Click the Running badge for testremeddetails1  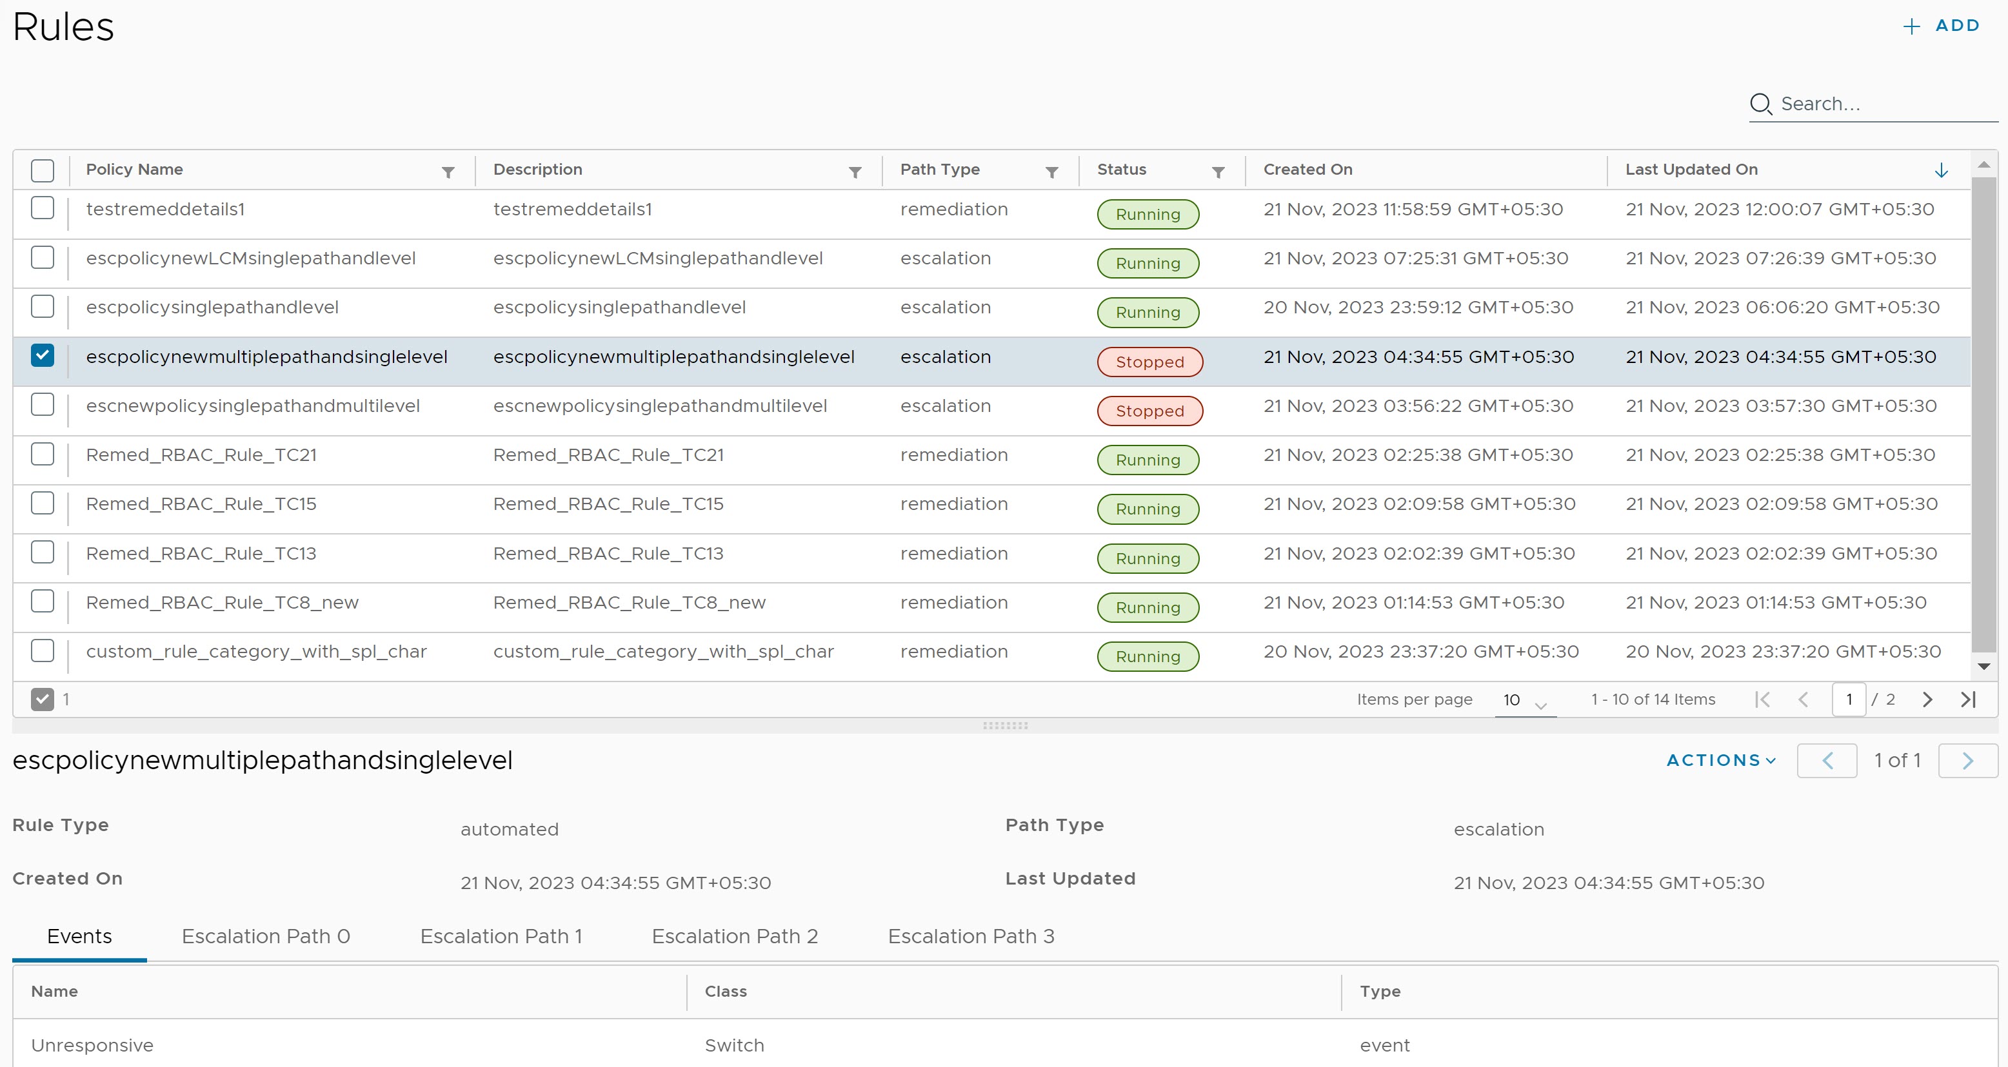point(1148,214)
